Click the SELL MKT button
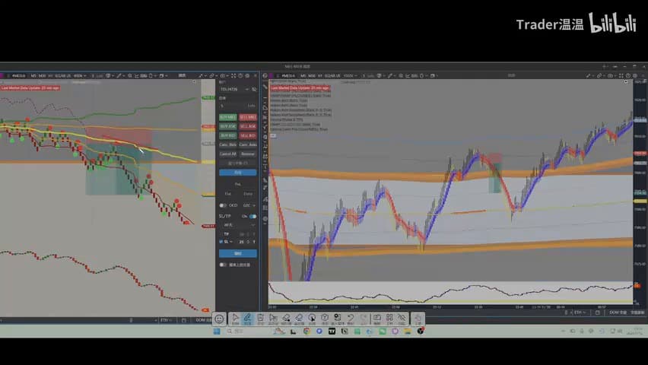Viewport: 648px width, 365px height. (248, 117)
